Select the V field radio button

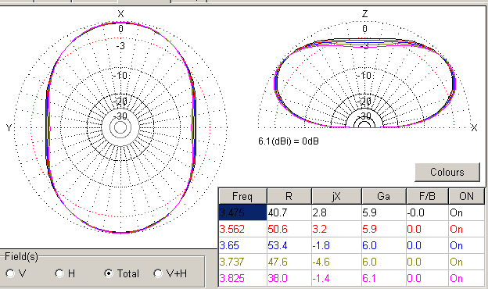pyautogui.click(x=10, y=273)
